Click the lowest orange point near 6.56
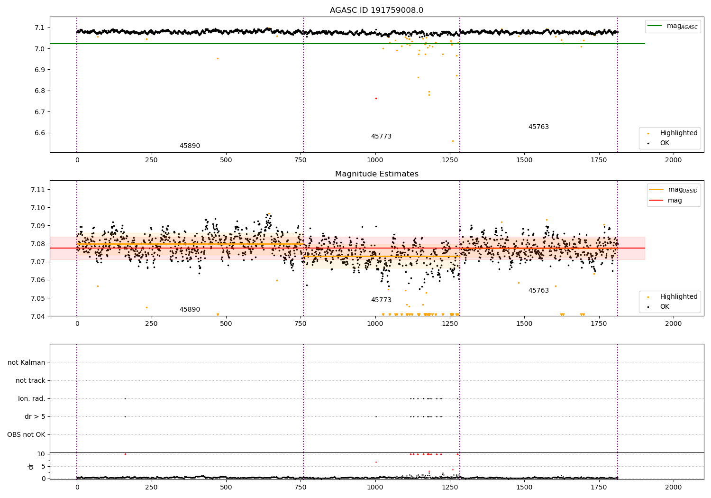 click(452, 141)
